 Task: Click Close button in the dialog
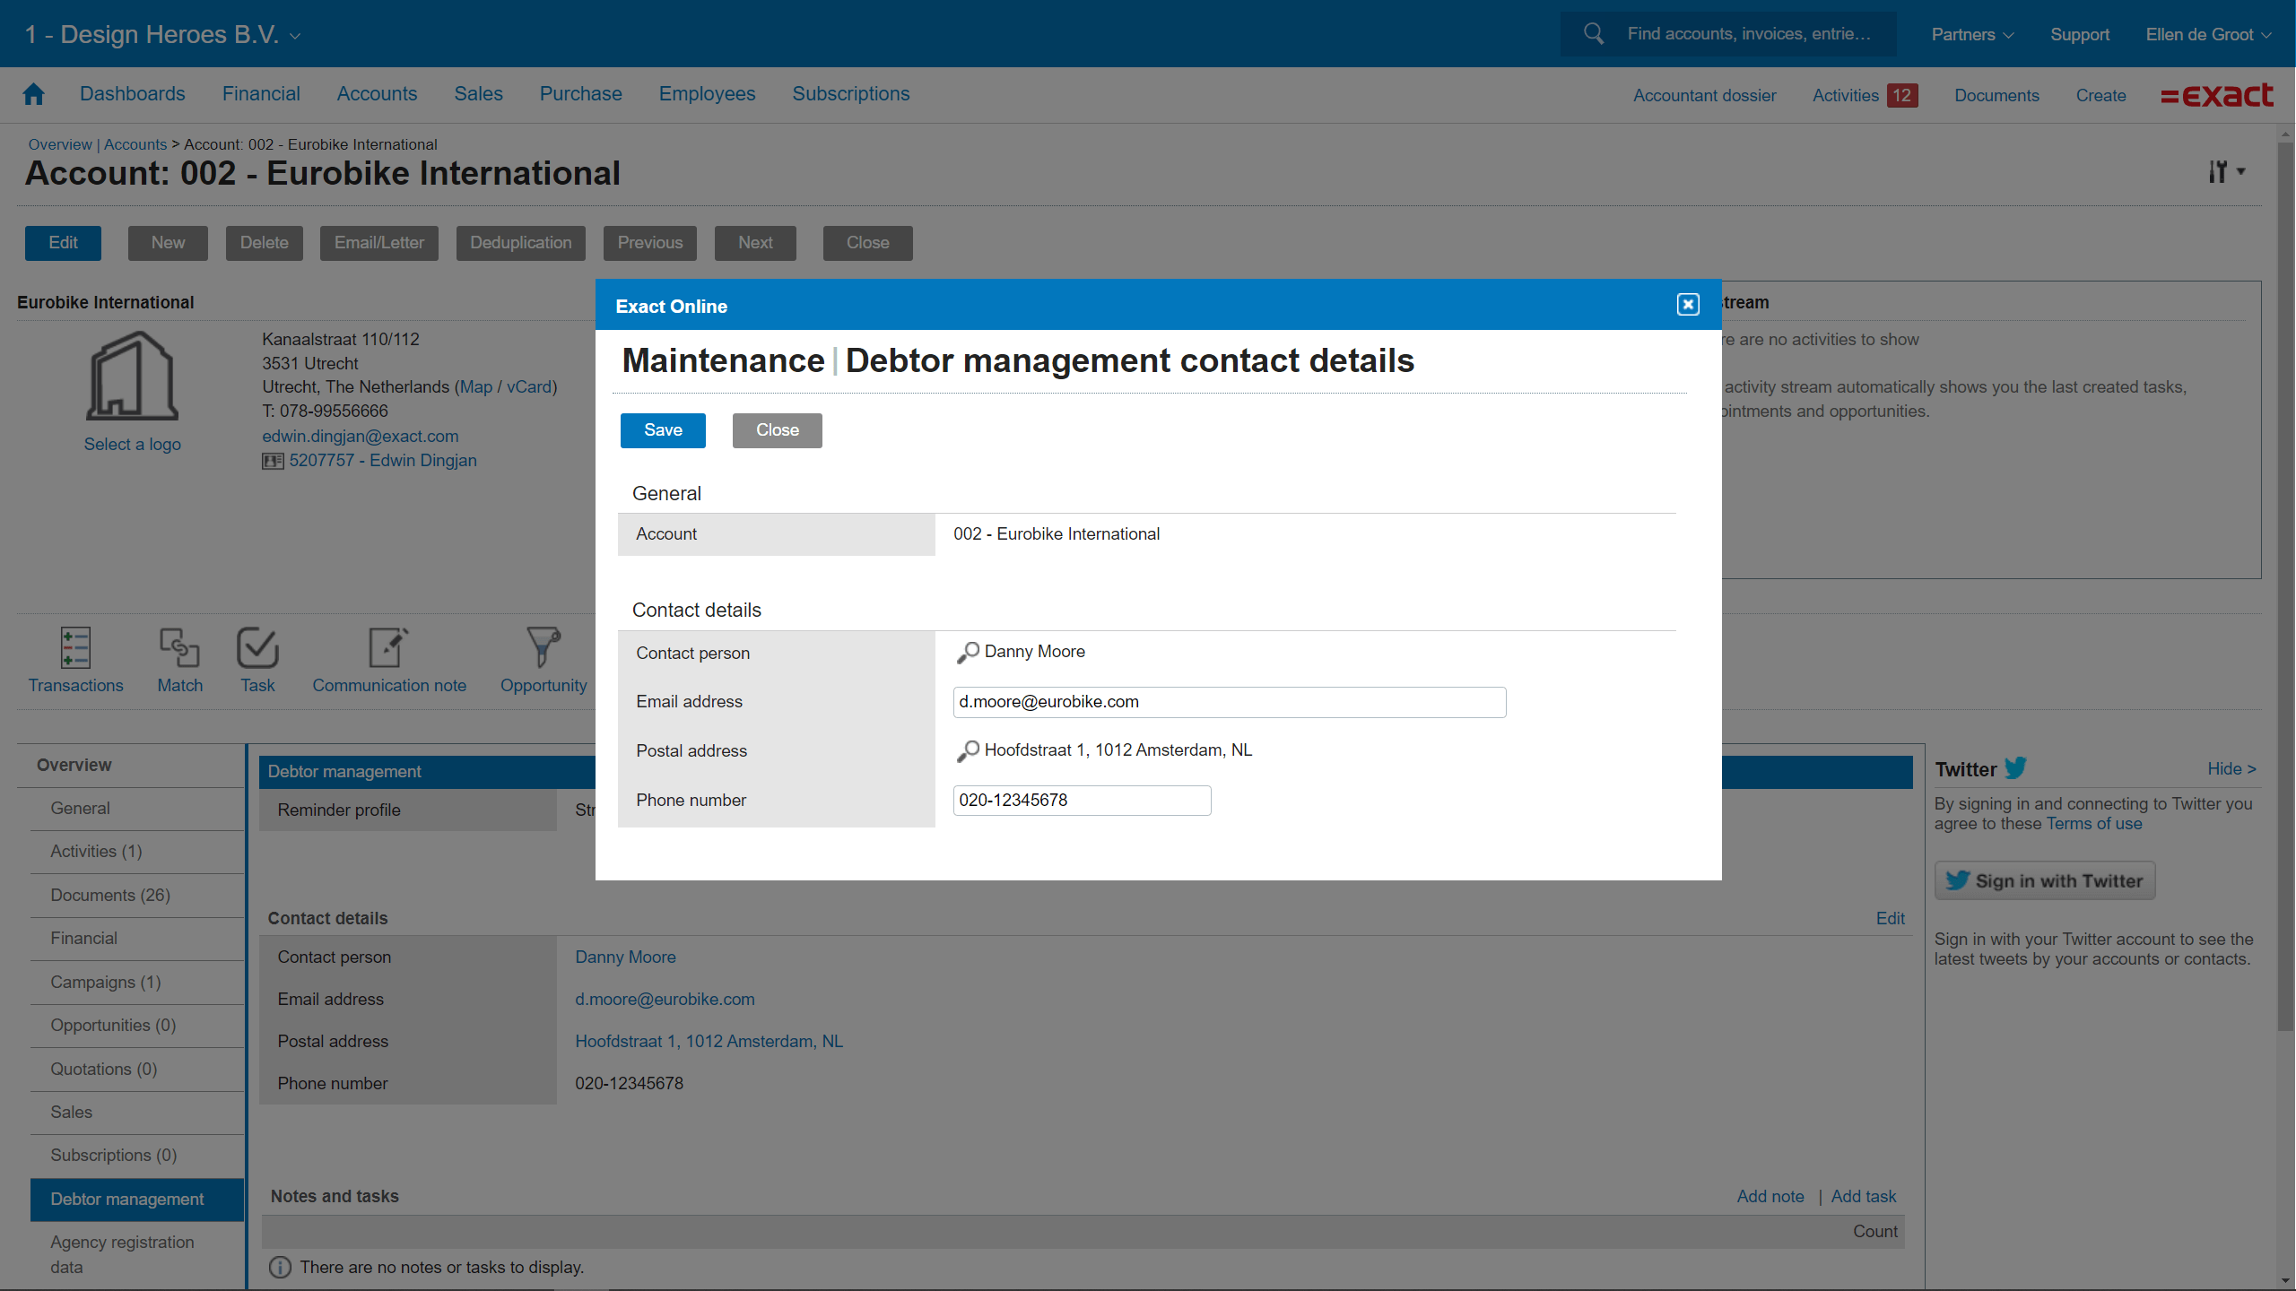pos(777,430)
